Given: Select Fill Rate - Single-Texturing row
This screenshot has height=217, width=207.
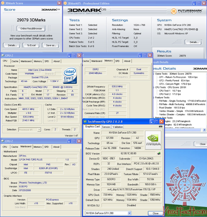Looking at the screenshot, I should 183,101.
